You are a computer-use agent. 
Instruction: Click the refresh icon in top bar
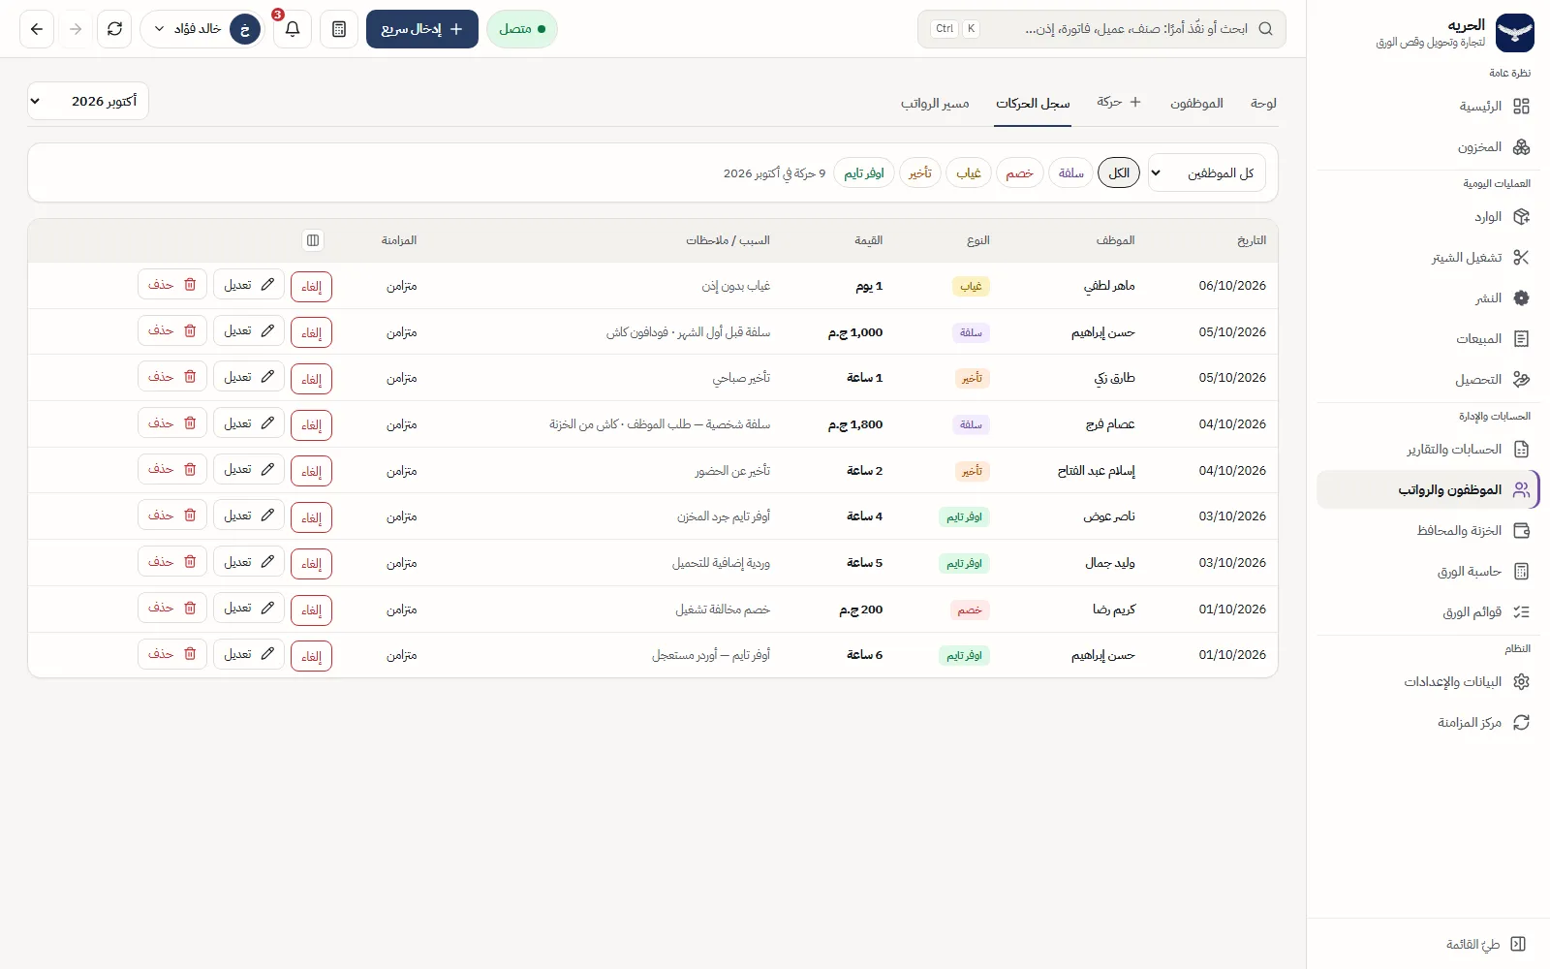[115, 29]
